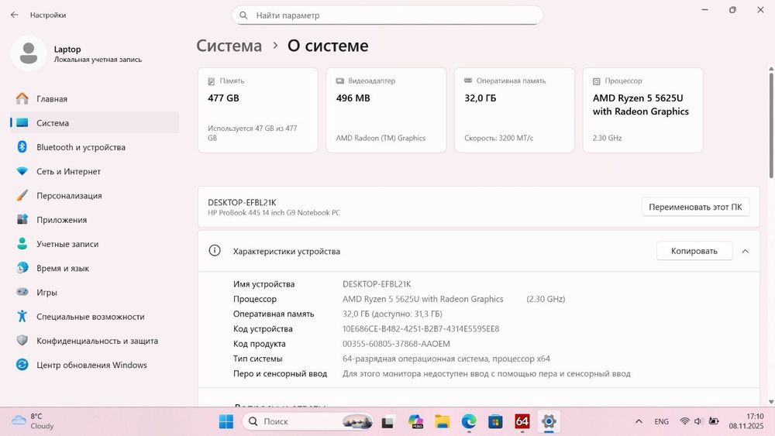Click the Персонализация brush icon
Screen dimensions: 775x436
click(22, 195)
